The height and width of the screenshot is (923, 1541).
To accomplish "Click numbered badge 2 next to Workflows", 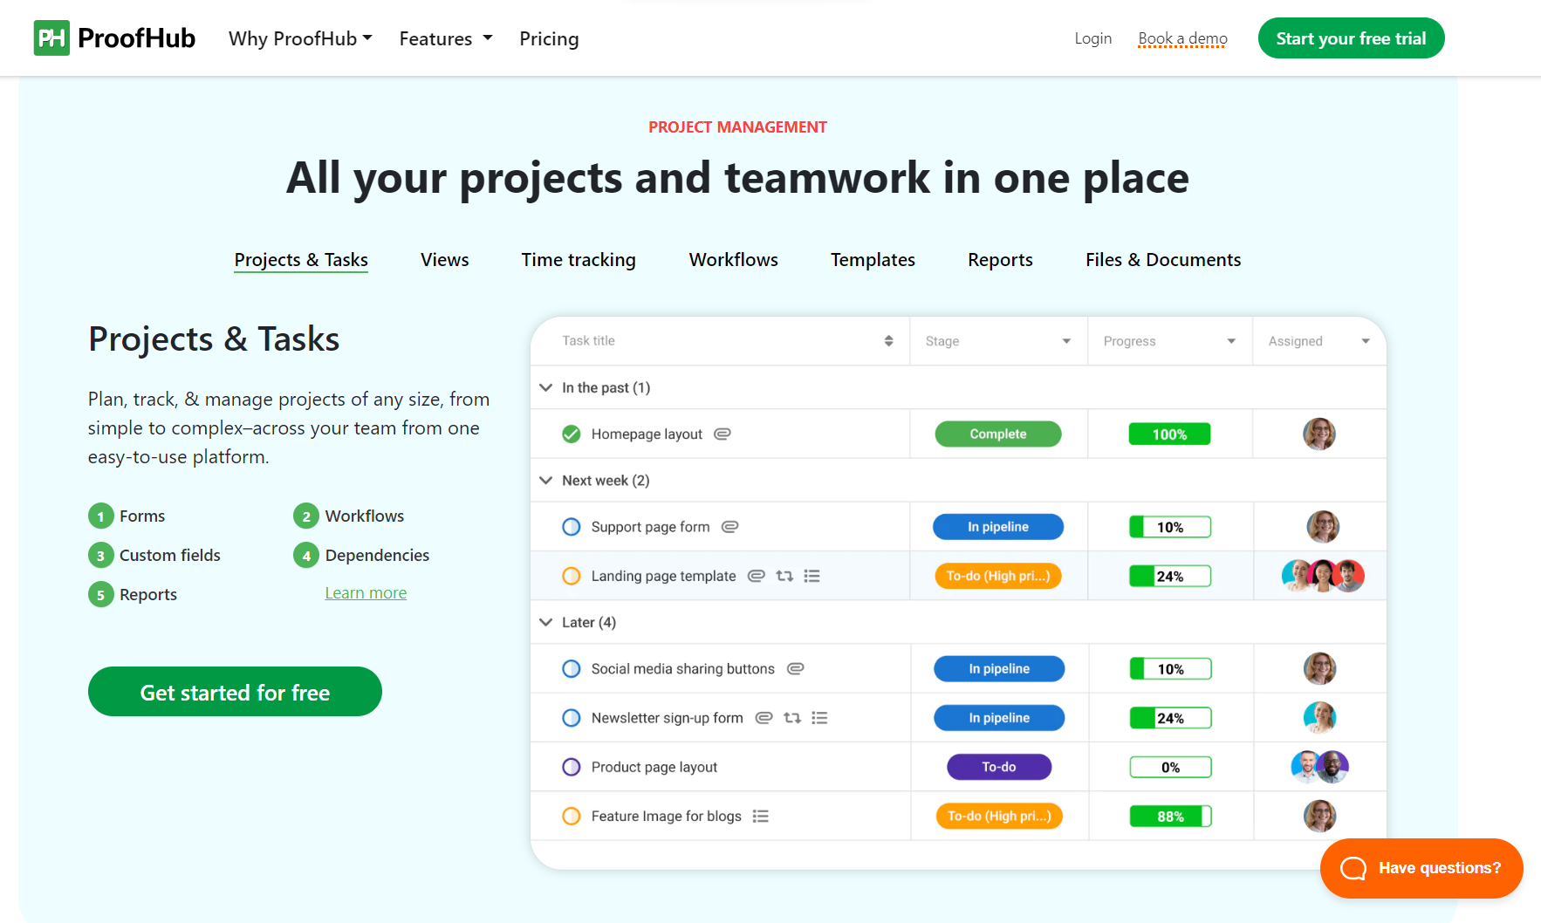I will [x=306, y=516].
